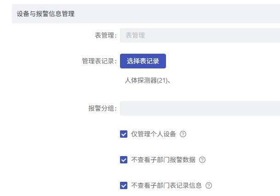Select the 人体探测器(21) record entry

(x=146, y=80)
